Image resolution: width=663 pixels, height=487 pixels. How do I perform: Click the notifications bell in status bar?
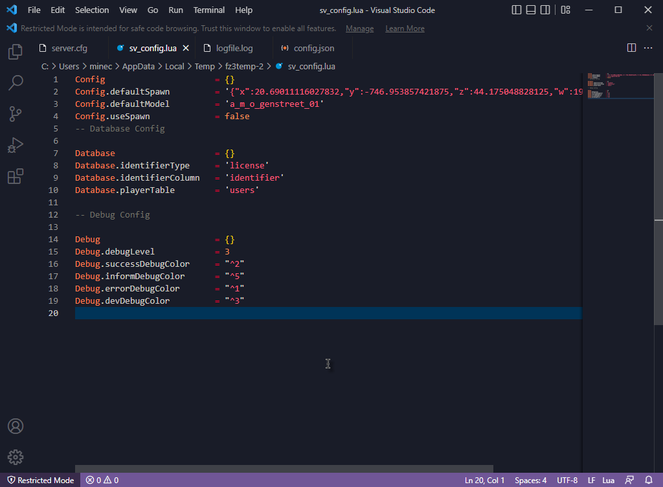point(649,481)
